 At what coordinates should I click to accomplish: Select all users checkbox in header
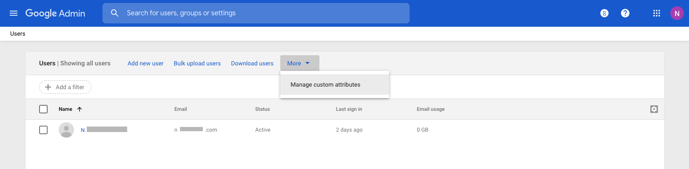[43, 109]
